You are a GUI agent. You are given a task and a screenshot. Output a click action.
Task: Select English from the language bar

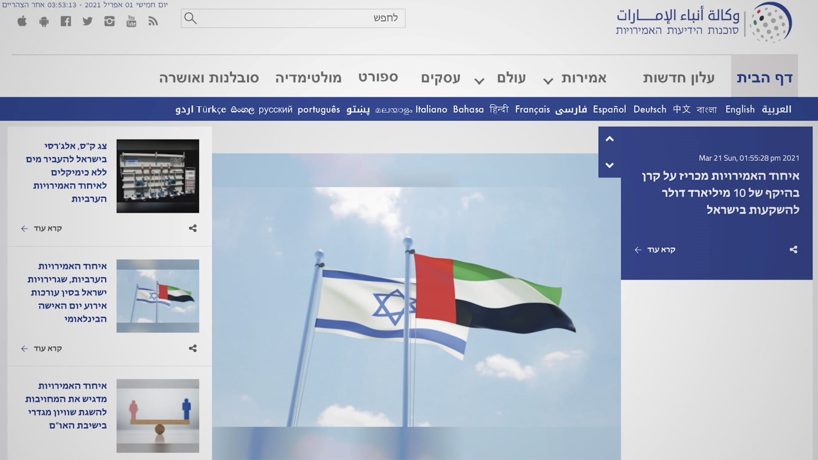740,109
